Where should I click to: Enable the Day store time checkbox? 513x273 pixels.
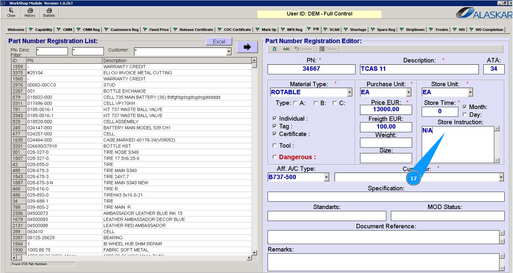pyautogui.click(x=465, y=115)
